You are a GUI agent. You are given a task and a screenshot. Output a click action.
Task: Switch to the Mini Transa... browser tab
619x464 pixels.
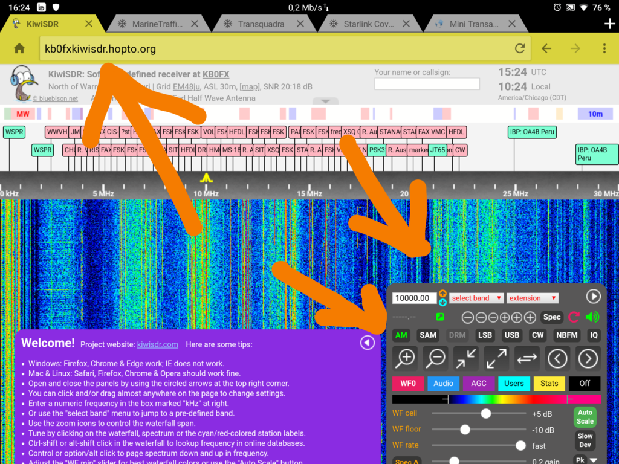click(475, 24)
